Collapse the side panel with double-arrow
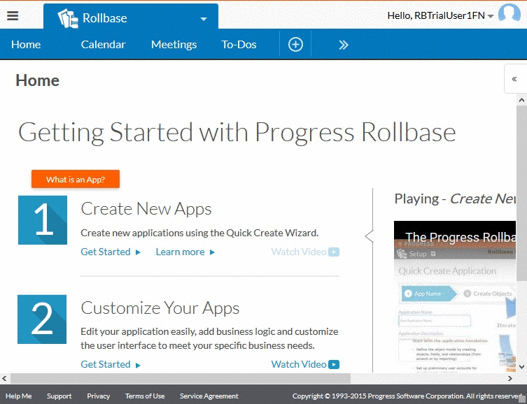Image resolution: width=527 pixels, height=404 pixels. coord(514,79)
